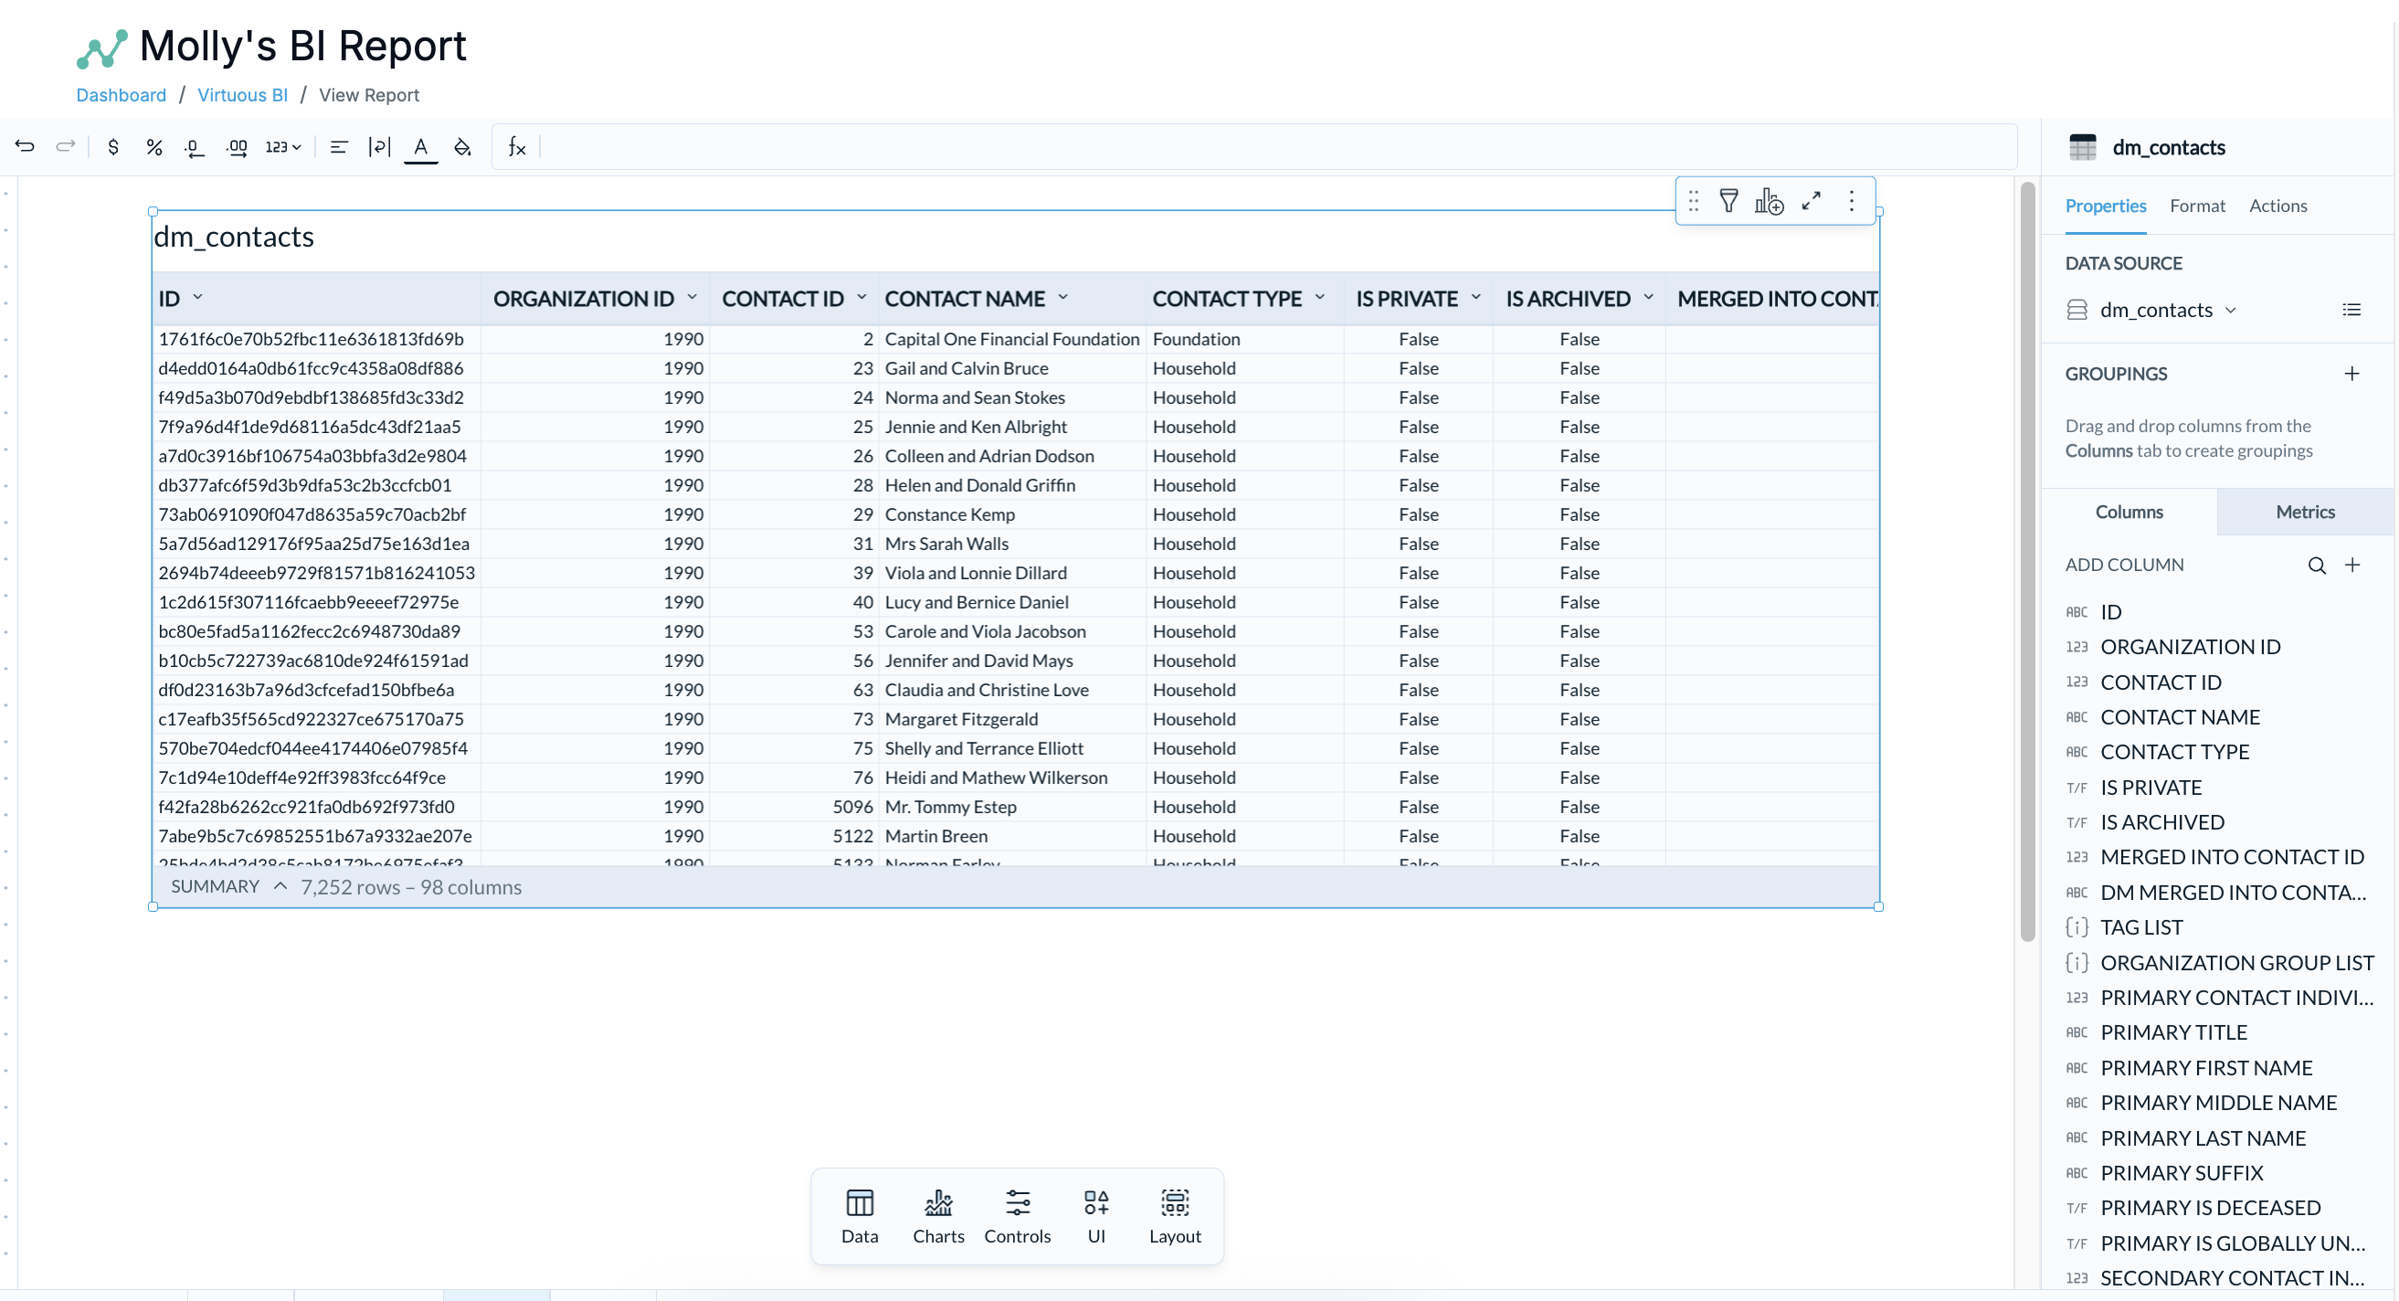The image size is (2399, 1301).
Task: Switch to the Format tab
Action: click(2197, 205)
